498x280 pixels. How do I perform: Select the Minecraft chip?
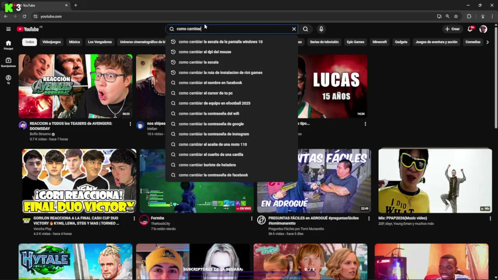(x=380, y=42)
